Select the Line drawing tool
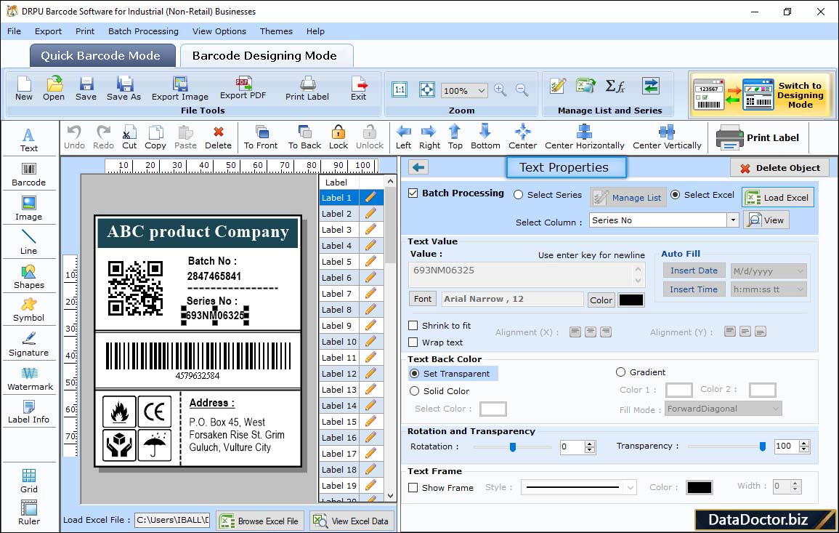The image size is (839, 533). [29, 242]
